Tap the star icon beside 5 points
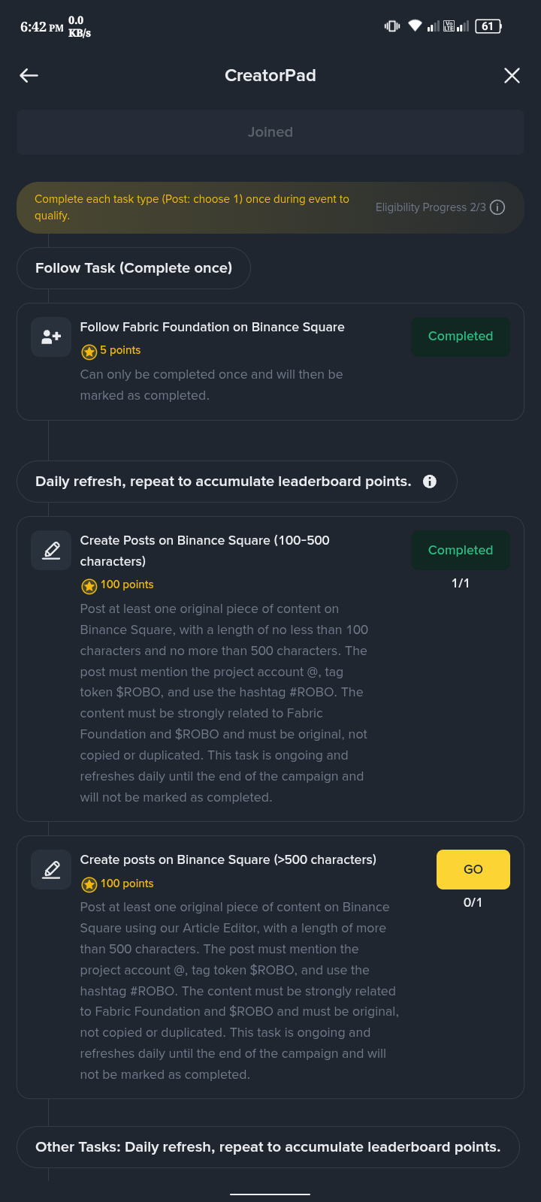This screenshot has height=1202, width=541. tap(89, 351)
